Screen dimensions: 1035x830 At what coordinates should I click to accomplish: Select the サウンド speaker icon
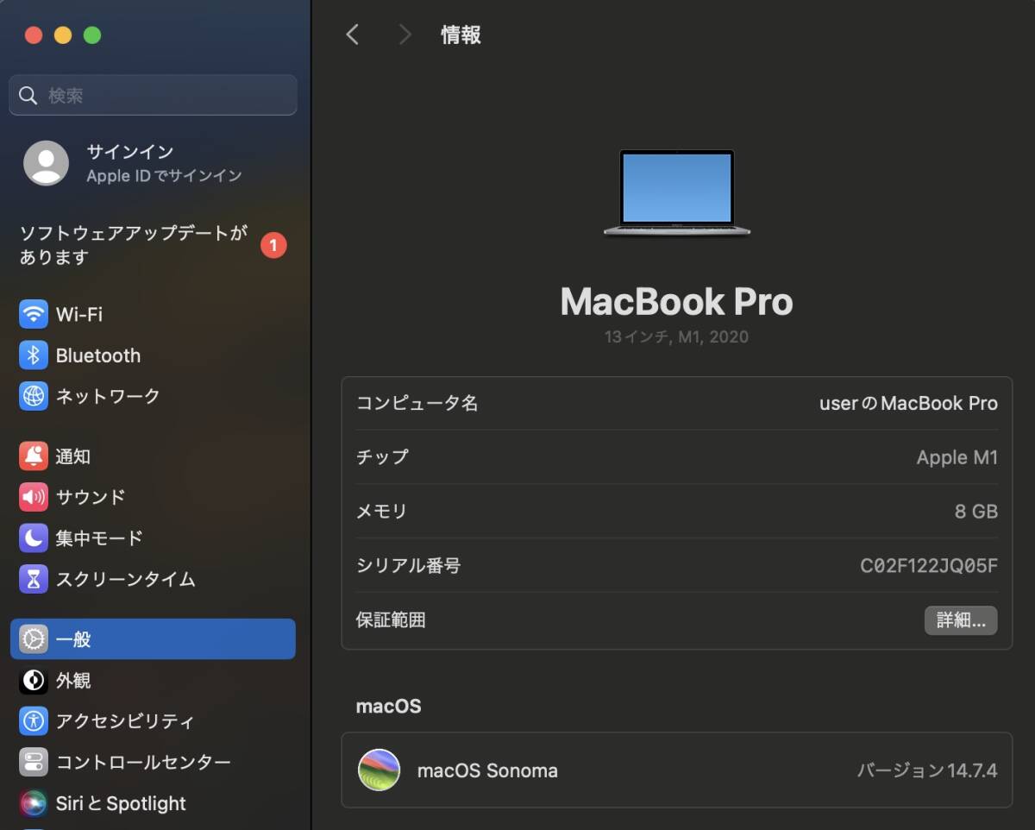(x=34, y=497)
